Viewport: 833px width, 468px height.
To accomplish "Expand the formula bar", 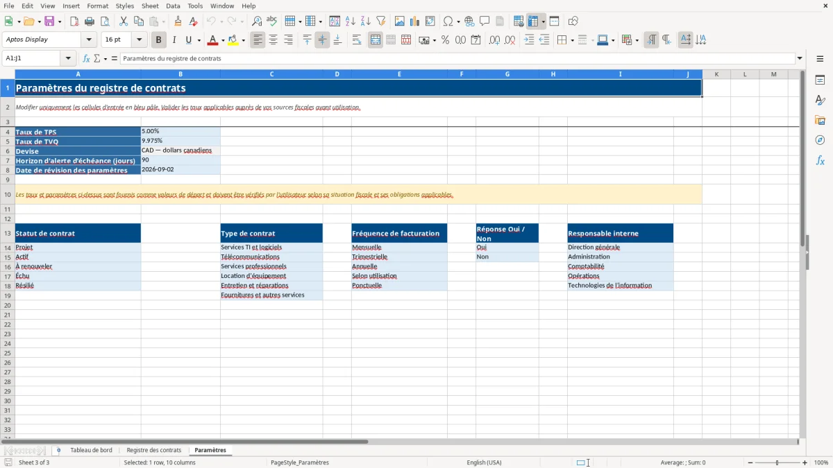I will pos(800,59).
